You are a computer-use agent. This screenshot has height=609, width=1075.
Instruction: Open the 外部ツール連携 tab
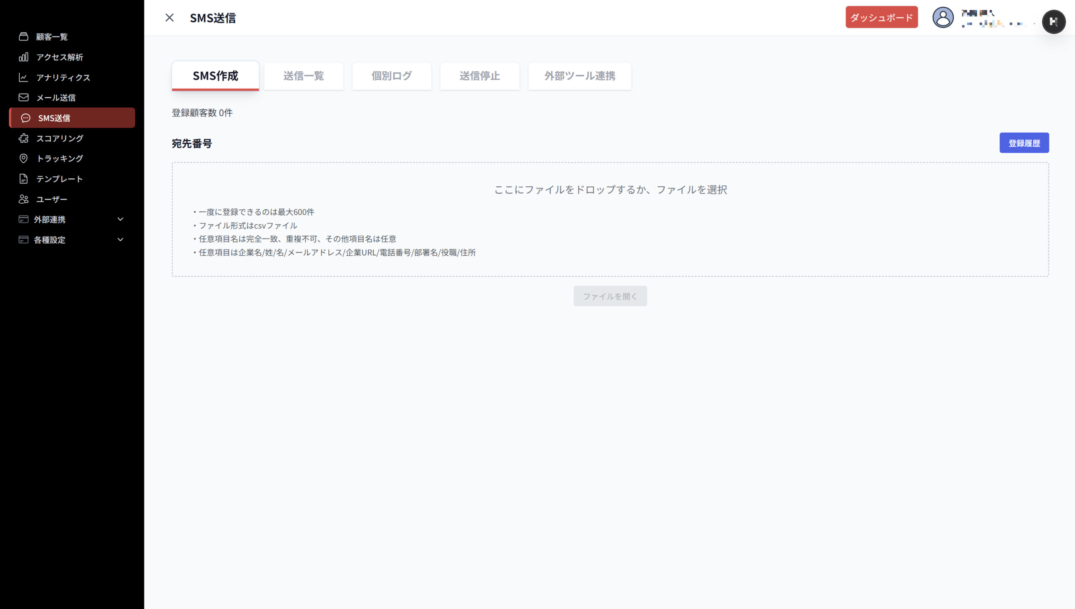coord(579,76)
